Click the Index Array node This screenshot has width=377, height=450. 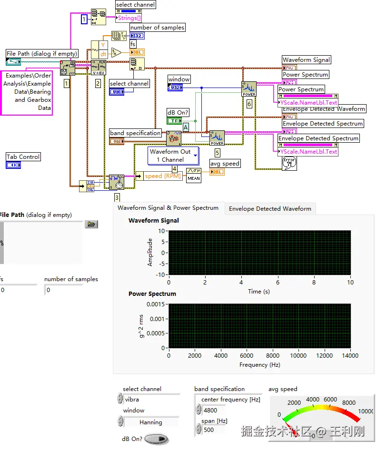point(137,64)
